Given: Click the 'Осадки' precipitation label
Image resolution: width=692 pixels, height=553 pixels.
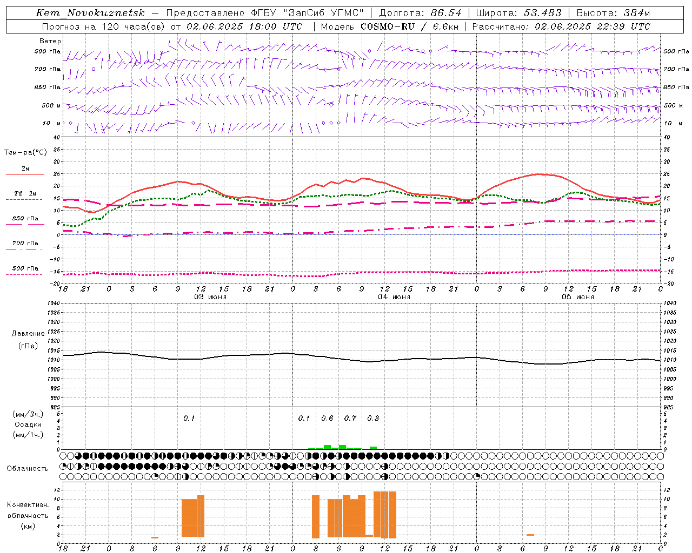Looking at the screenshot, I should click(28, 424).
